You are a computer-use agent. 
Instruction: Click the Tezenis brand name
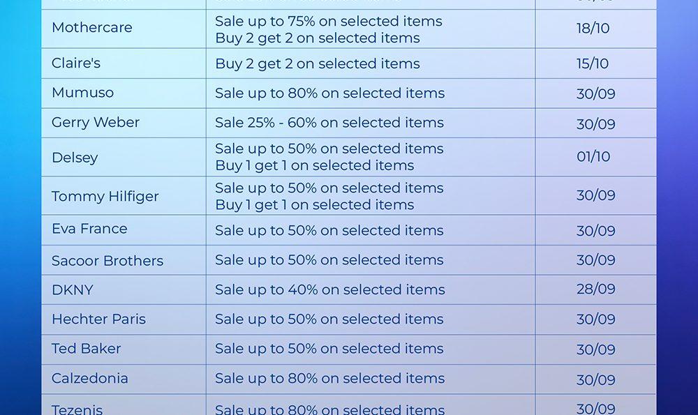click(x=77, y=409)
